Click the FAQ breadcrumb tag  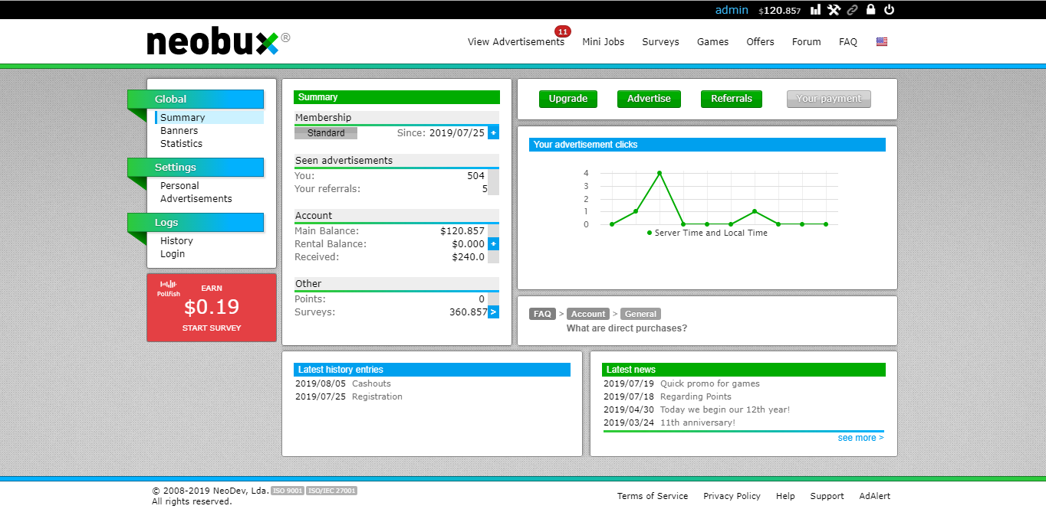point(542,314)
